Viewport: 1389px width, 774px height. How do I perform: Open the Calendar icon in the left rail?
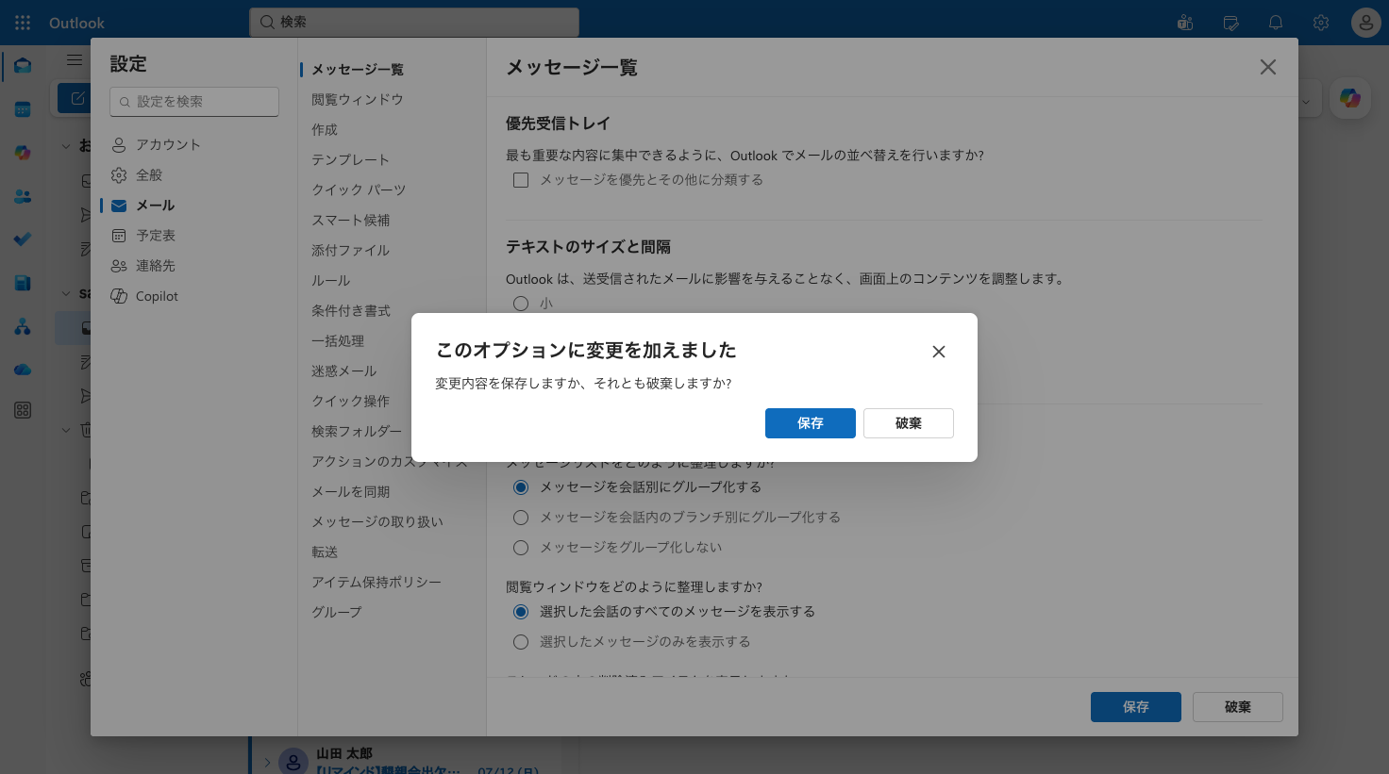pos(23,109)
